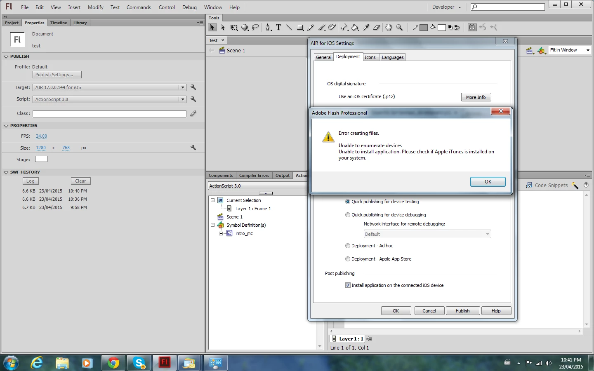Viewport: 594px width, 371px height.
Task: Collapse the PUBLISH section
Action: pos(6,56)
